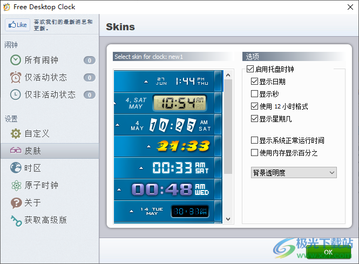Screen dimensions: 359x264
Task: Enable the 显示秒 checkbox
Action: [254, 93]
